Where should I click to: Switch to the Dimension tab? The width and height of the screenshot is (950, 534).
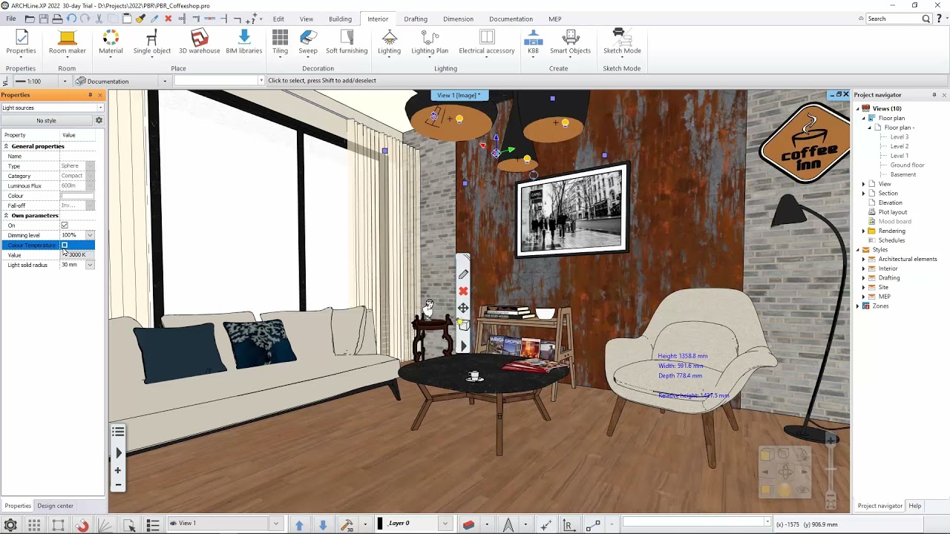[458, 19]
